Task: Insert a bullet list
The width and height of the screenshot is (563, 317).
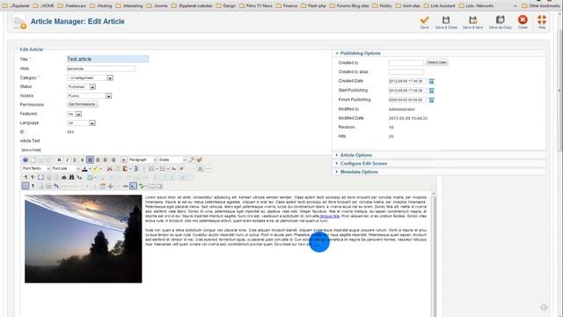Action: [163, 168]
